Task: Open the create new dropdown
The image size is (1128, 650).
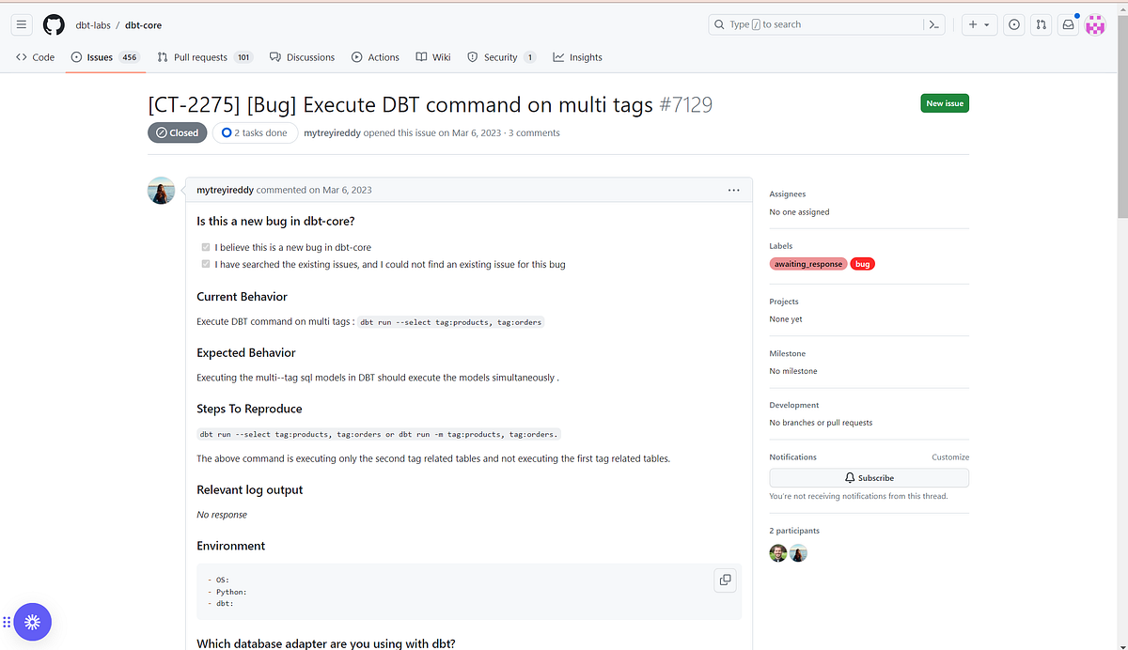Action: pos(979,23)
